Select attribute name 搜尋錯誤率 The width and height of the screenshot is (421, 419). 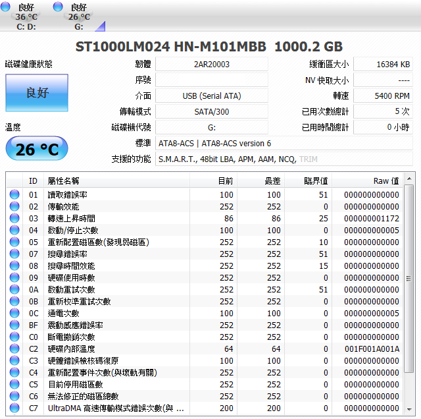click(67, 254)
